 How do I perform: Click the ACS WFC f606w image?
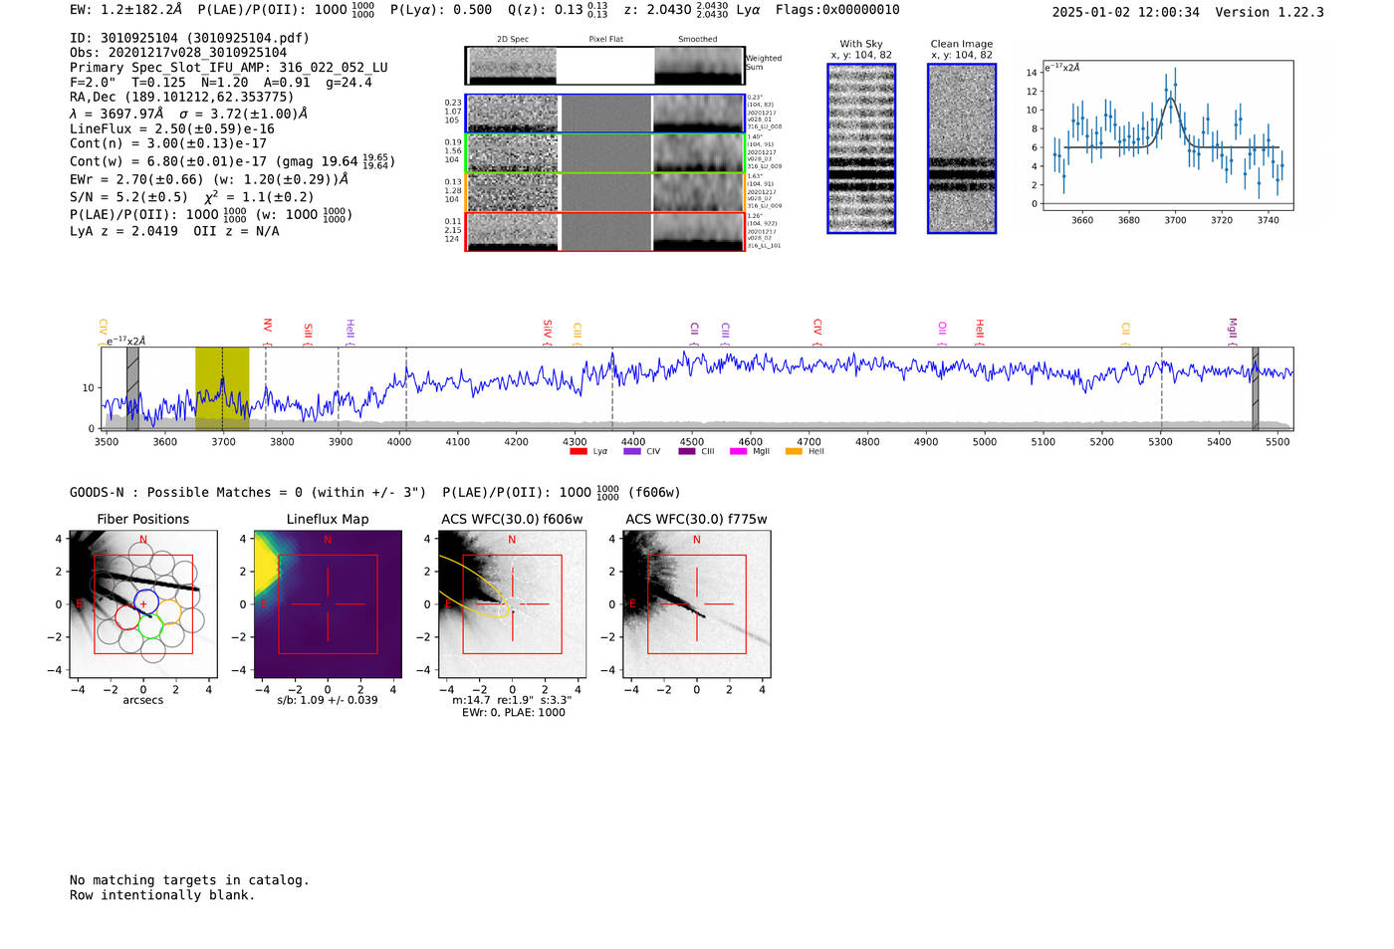tap(513, 603)
